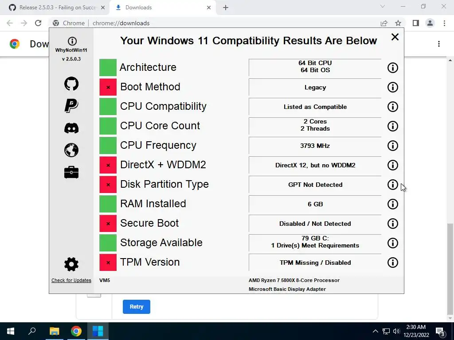Image resolution: width=454 pixels, height=340 pixels.
Task: Open a new Chrome tab
Action: tap(226, 8)
